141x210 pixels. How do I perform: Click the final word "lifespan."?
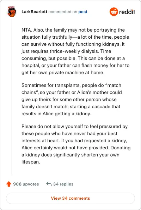pos(31,162)
